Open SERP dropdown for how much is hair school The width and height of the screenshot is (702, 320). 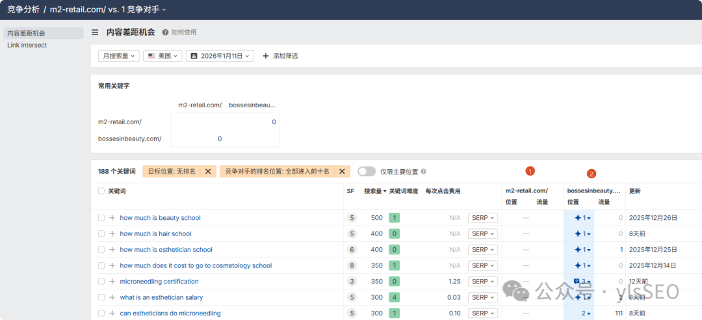[x=482, y=233]
